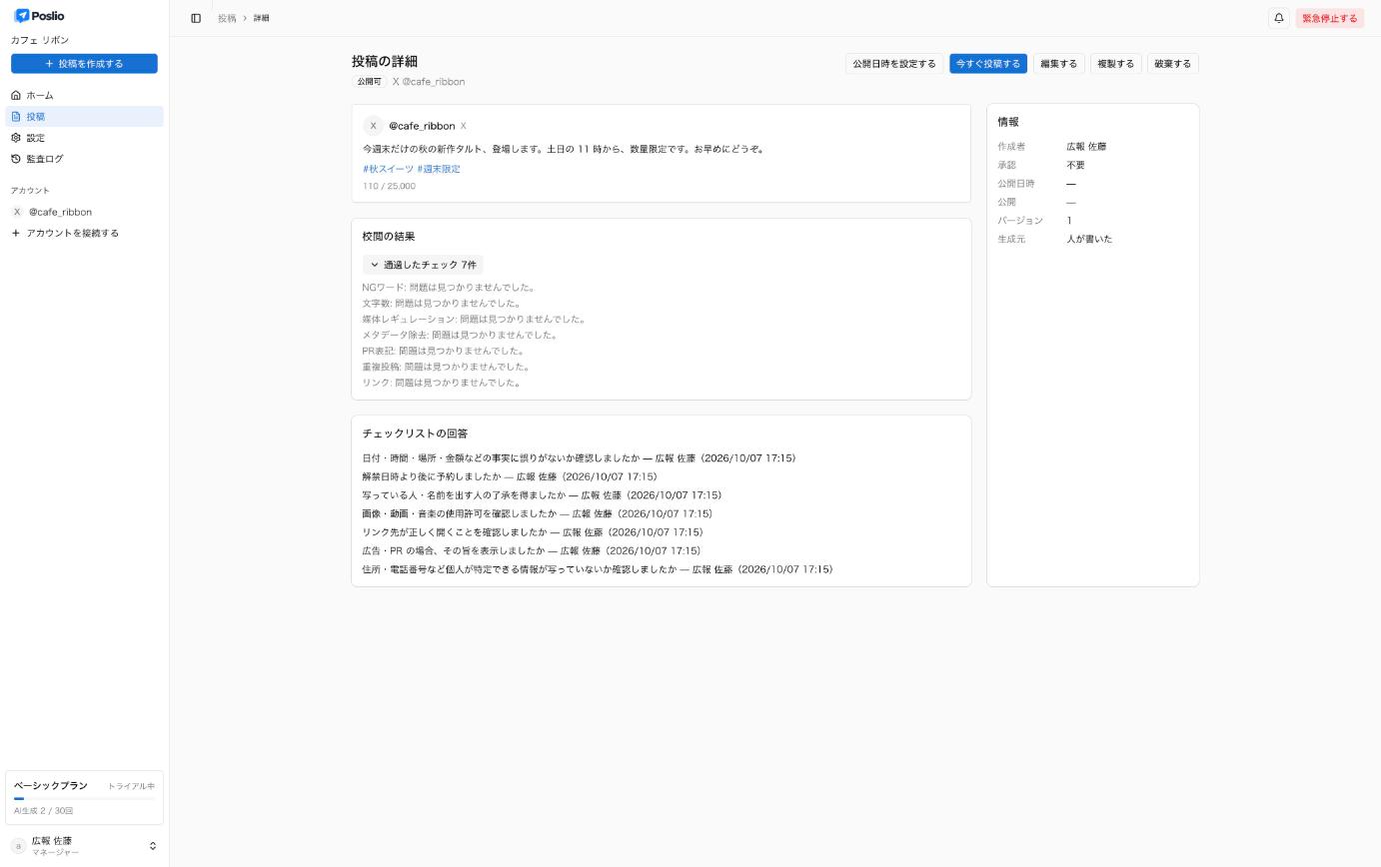Click 人が書いた value in 情報 panel

click(x=1089, y=239)
